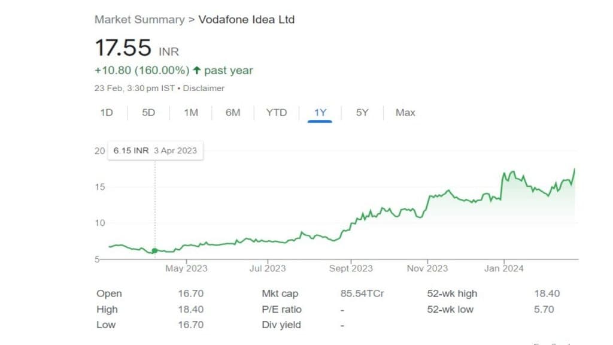Show the 1M chart range
The image size is (613, 345).
click(x=191, y=113)
